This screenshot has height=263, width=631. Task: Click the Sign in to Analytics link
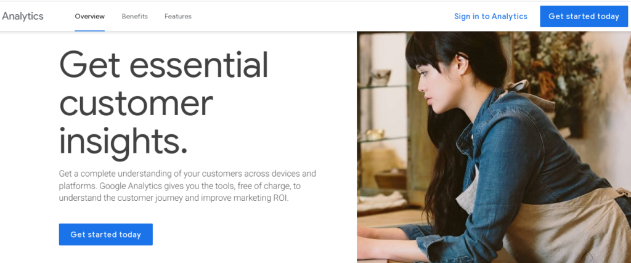(491, 17)
